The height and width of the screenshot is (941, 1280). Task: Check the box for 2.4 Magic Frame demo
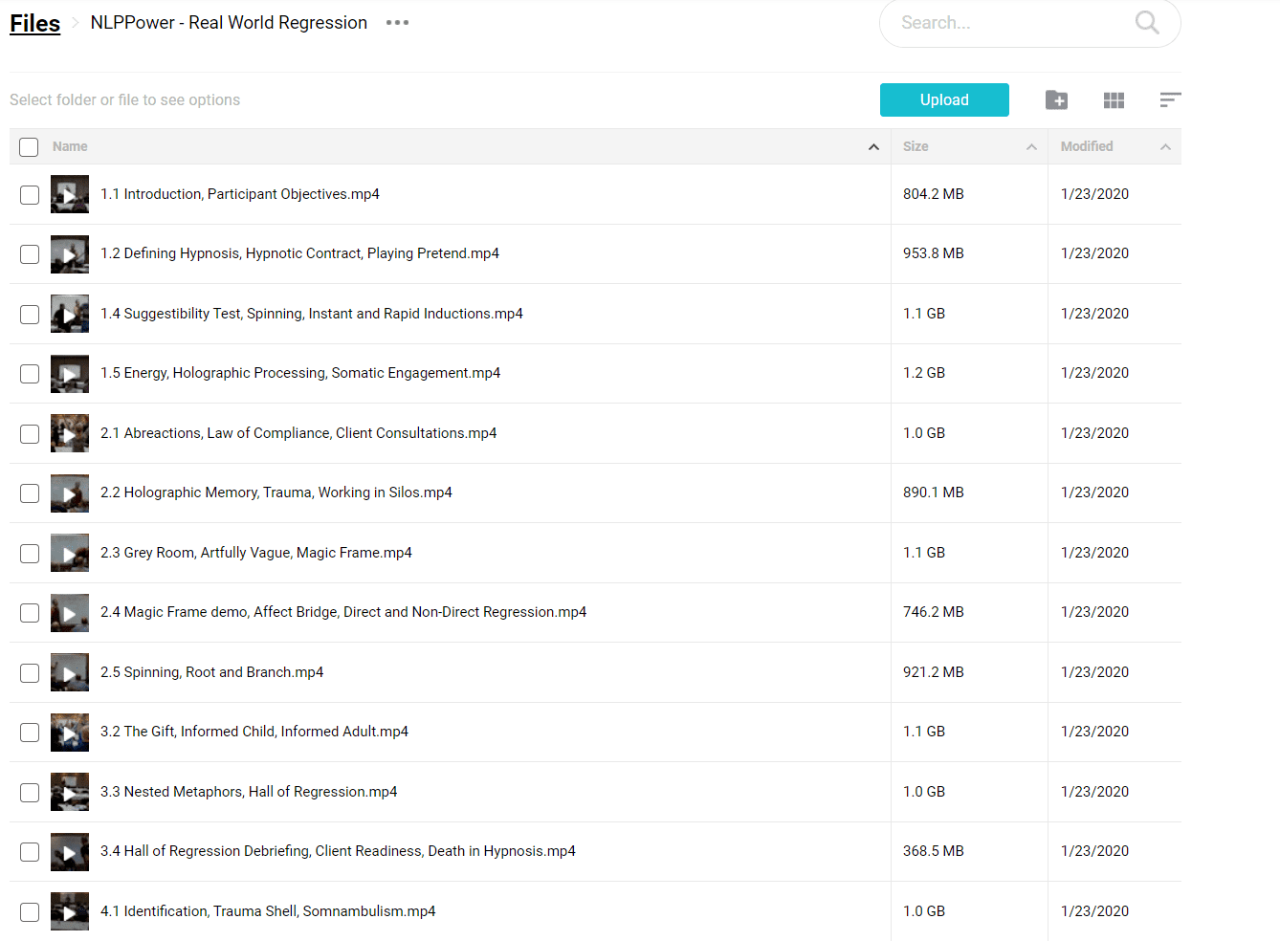[x=30, y=613]
